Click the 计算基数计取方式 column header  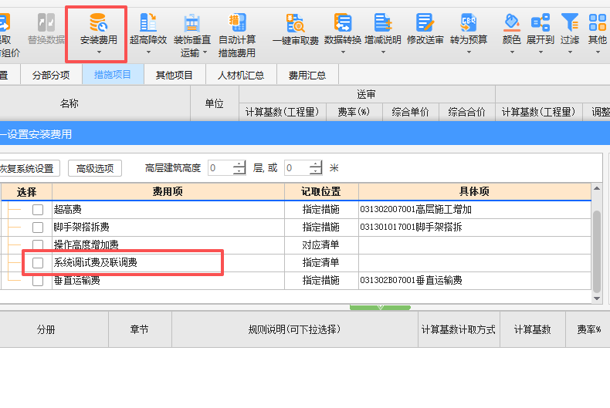pyautogui.click(x=459, y=329)
